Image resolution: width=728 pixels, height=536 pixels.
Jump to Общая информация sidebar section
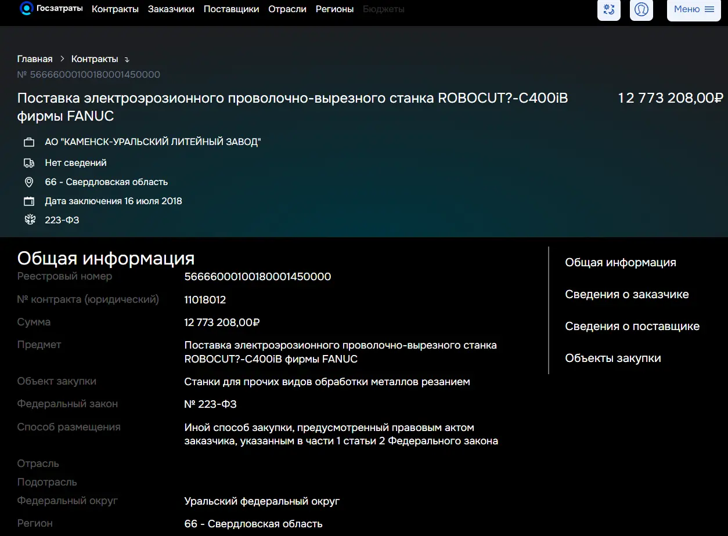tap(621, 263)
